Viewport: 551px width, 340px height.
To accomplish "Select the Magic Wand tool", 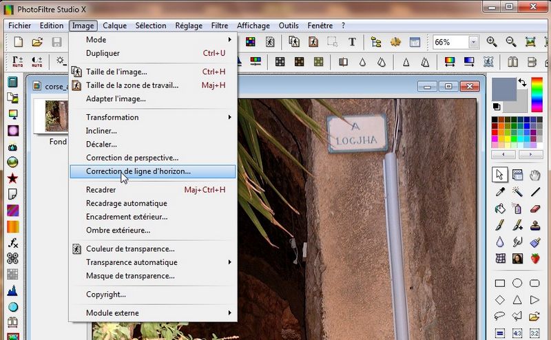I will coord(517,192).
